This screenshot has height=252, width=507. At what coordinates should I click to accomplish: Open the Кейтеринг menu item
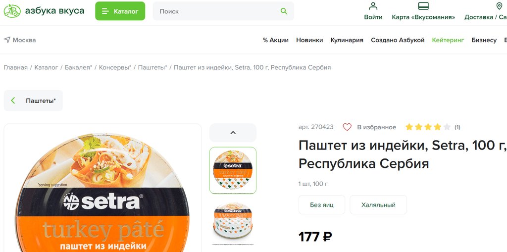pyautogui.click(x=448, y=40)
